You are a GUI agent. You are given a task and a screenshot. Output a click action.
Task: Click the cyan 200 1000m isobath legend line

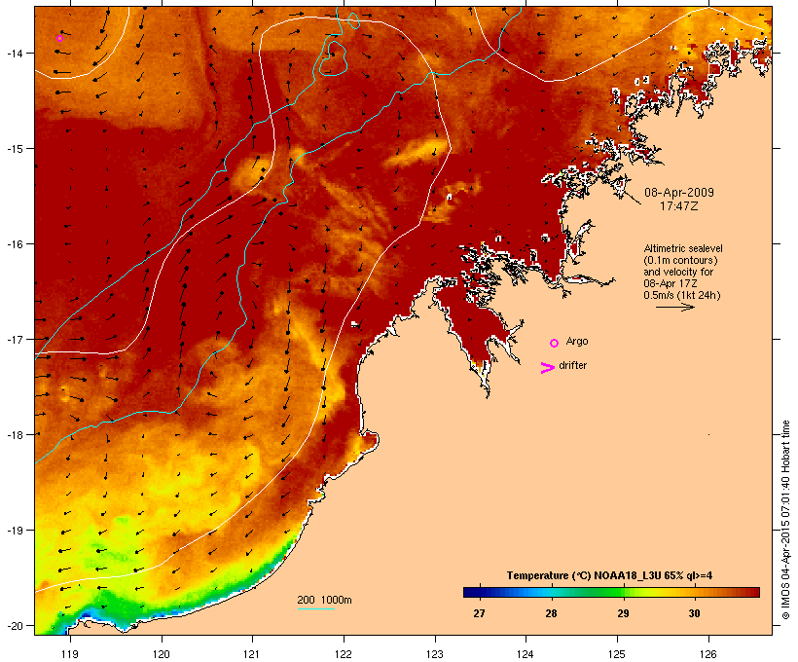(315, 608)
